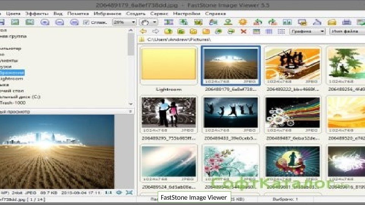The image size is (365, 205).
Task: Click the Actual Size magnifier icon
Action: coord(74,22)
